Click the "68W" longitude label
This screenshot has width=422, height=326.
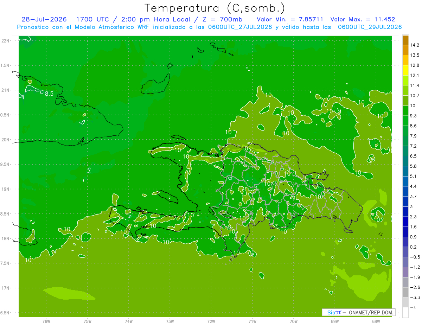coord(376,321)
